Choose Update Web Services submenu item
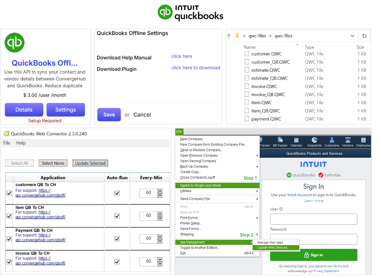The height and width of the screenshot is (278, 381). pos(276,247)
